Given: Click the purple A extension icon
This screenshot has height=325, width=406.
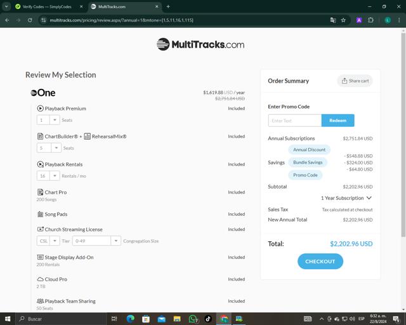Looking at the screenshot, I should click(359, 20).
